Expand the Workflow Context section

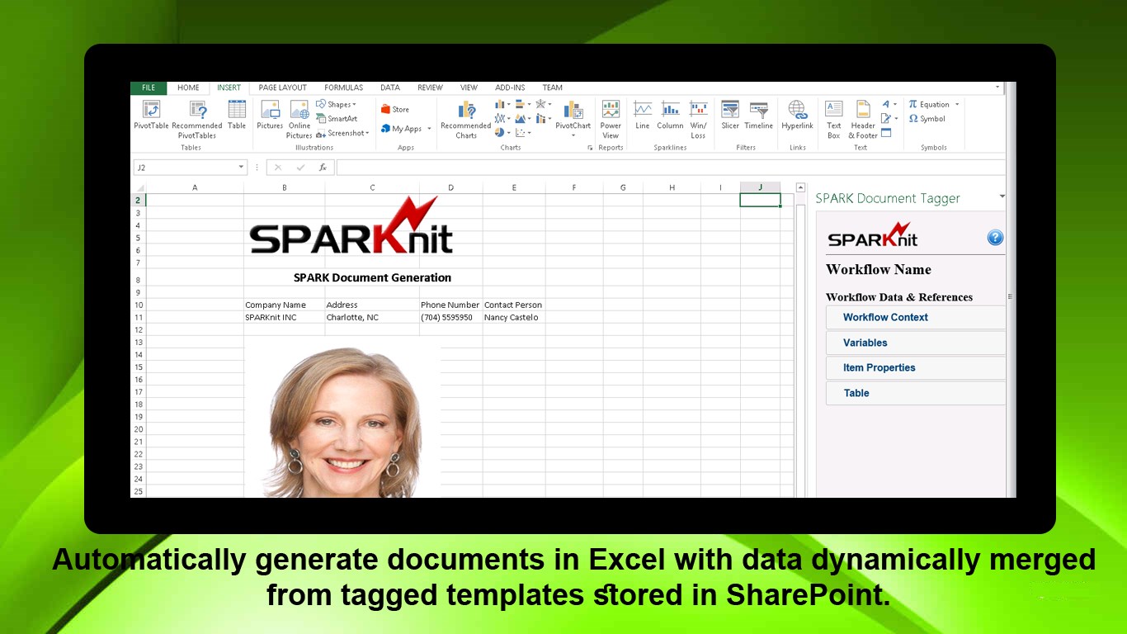[916, 317]
